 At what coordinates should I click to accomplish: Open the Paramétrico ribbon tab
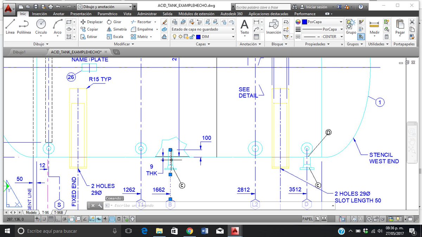point(107,14)
